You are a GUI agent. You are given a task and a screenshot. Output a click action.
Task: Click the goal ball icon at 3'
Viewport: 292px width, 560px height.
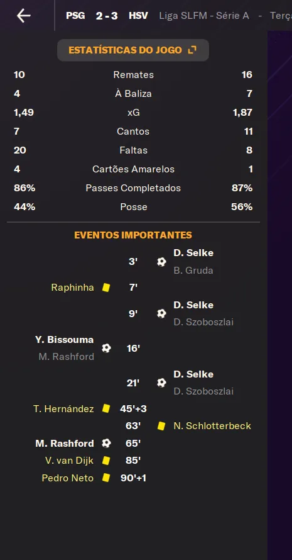[x=161, y=262]
